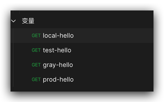Open the test-hello request
This screenshot has height=102, width=164.
click(57, 50)
